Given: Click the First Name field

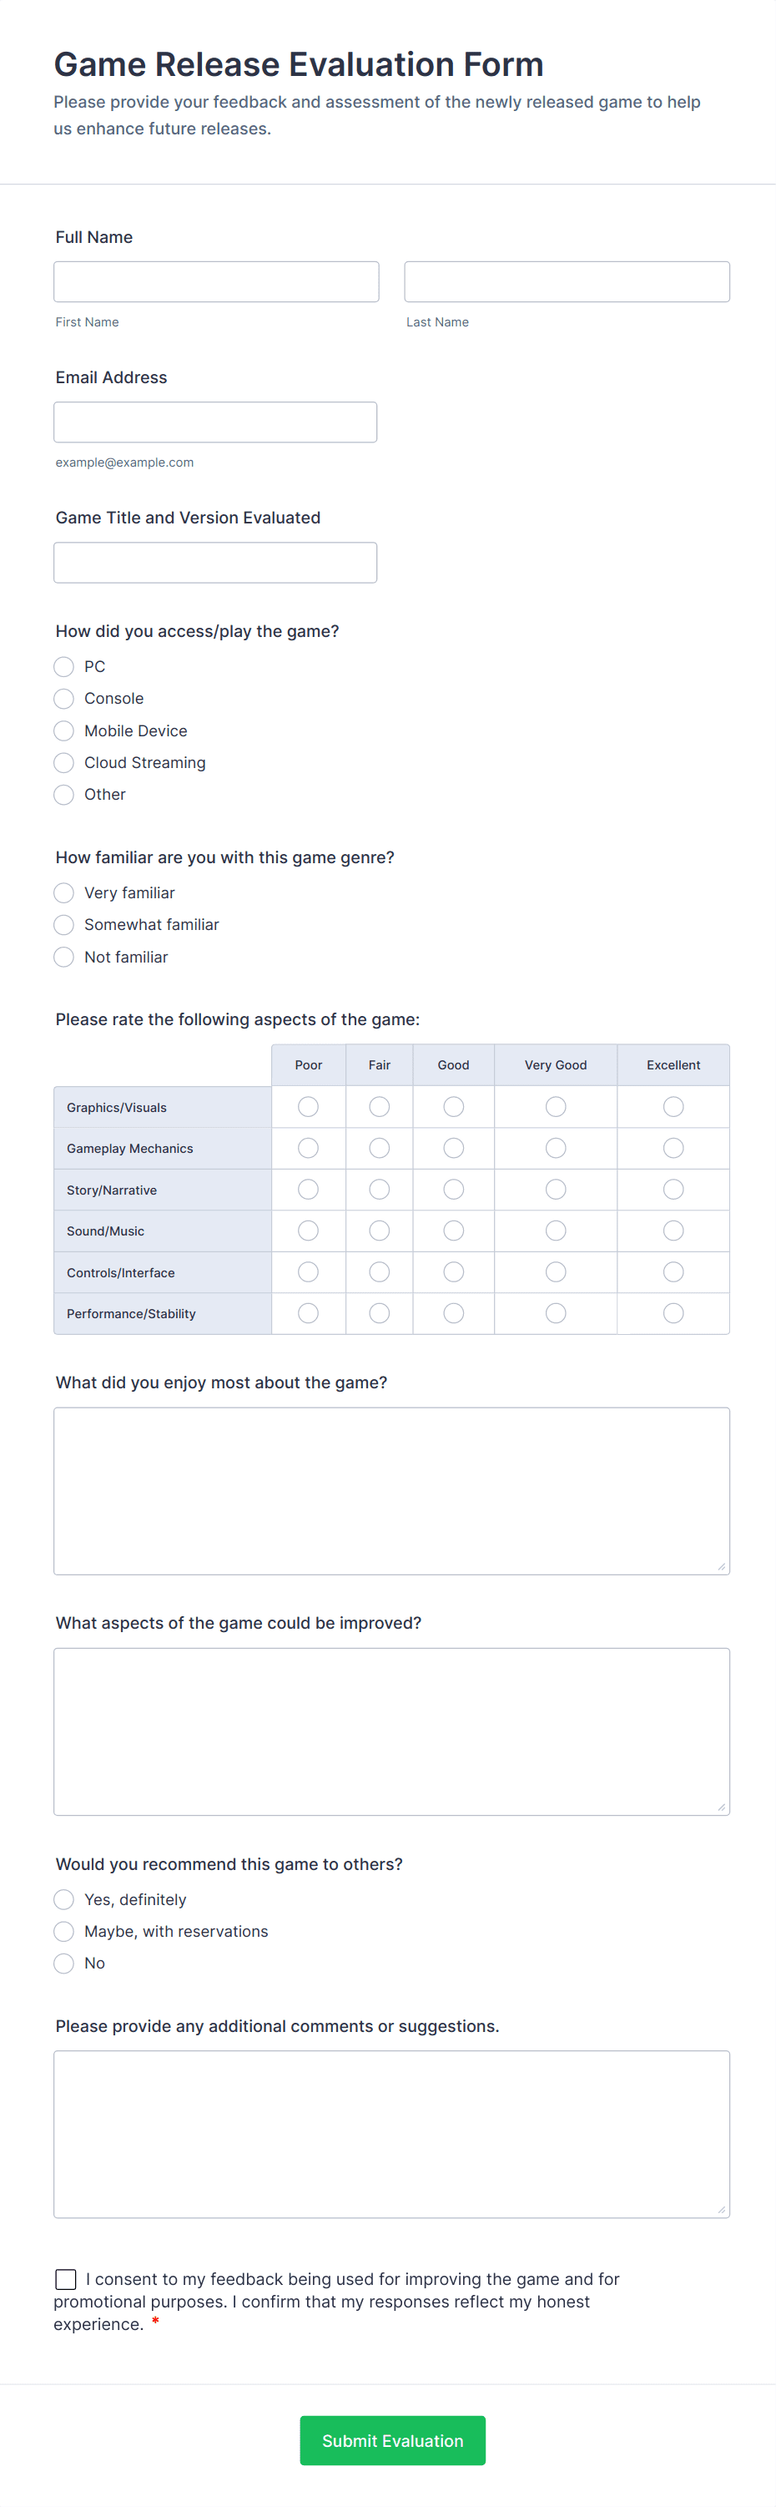Looking at the screenshot, I should [x=216, y=281].
